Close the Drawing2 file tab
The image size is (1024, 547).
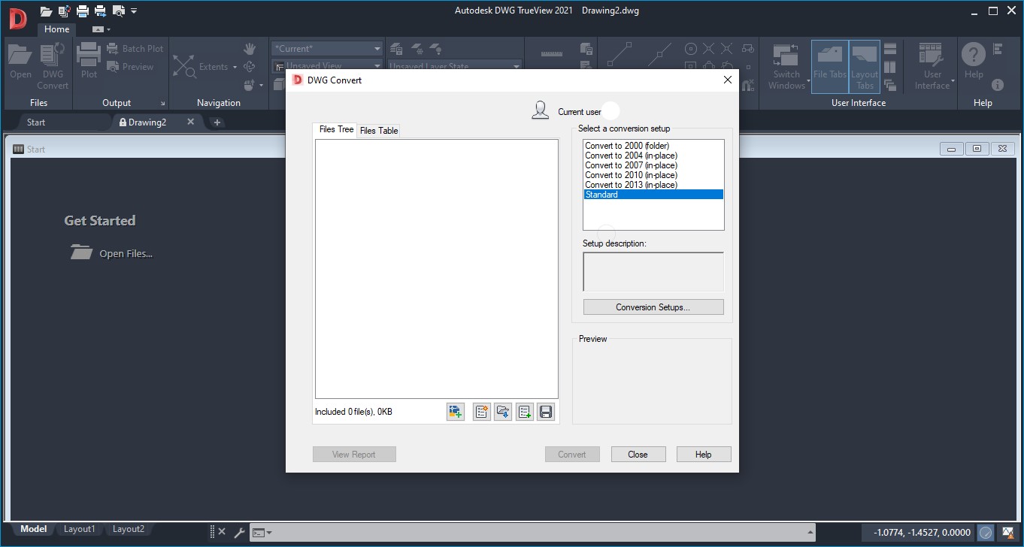(x=190, y=122)
